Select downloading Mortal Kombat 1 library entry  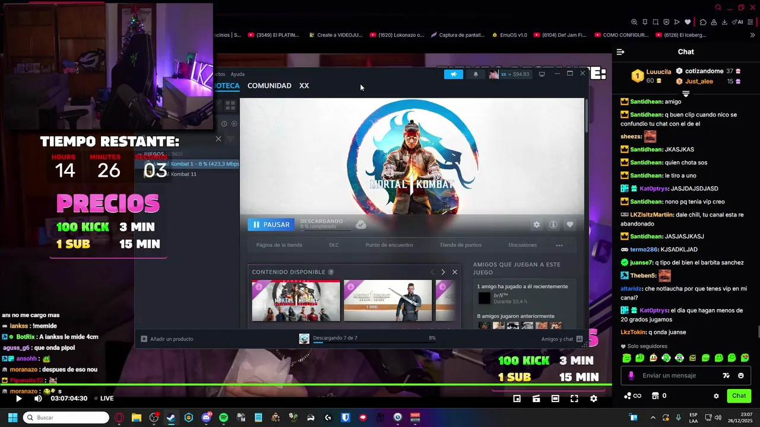coord(187,164)
